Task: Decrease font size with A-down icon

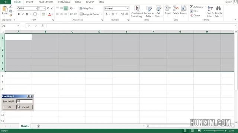Action: (x=52, y=8)
